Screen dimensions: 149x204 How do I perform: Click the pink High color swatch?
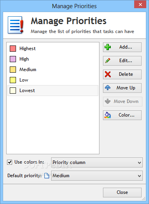coord(13,59)
